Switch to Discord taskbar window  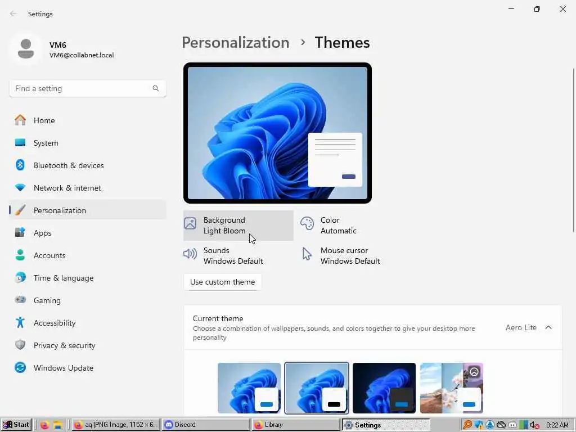[206, 425]
